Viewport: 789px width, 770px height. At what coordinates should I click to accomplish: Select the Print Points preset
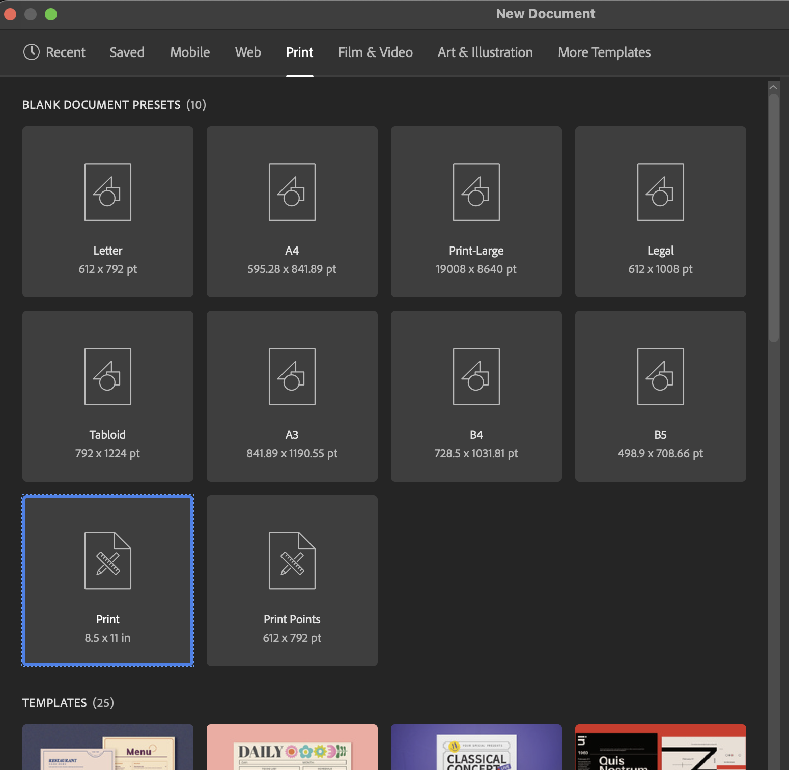click(x=292, y=580)
